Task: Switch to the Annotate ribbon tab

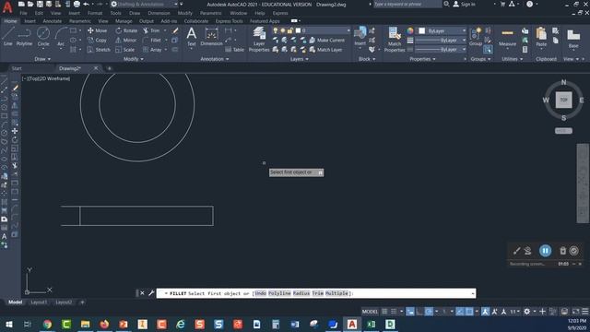Action: click(x=53, y=21)
